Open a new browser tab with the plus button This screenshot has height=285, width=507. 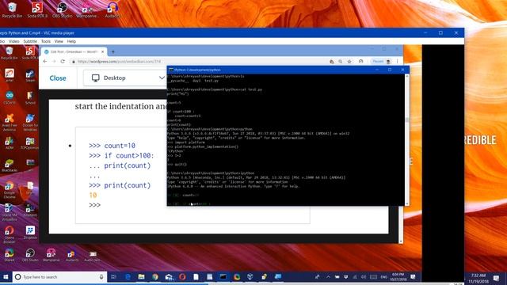coord(112,51)
